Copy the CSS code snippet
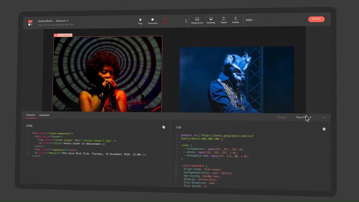Image resolution: width=359 pixels, height=202 pixels. pyautogui.click(x=324, y=129)
